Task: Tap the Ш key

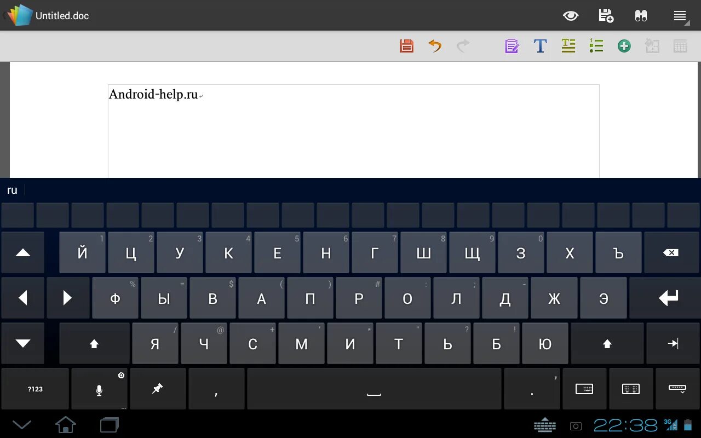Action: (423, 252)
